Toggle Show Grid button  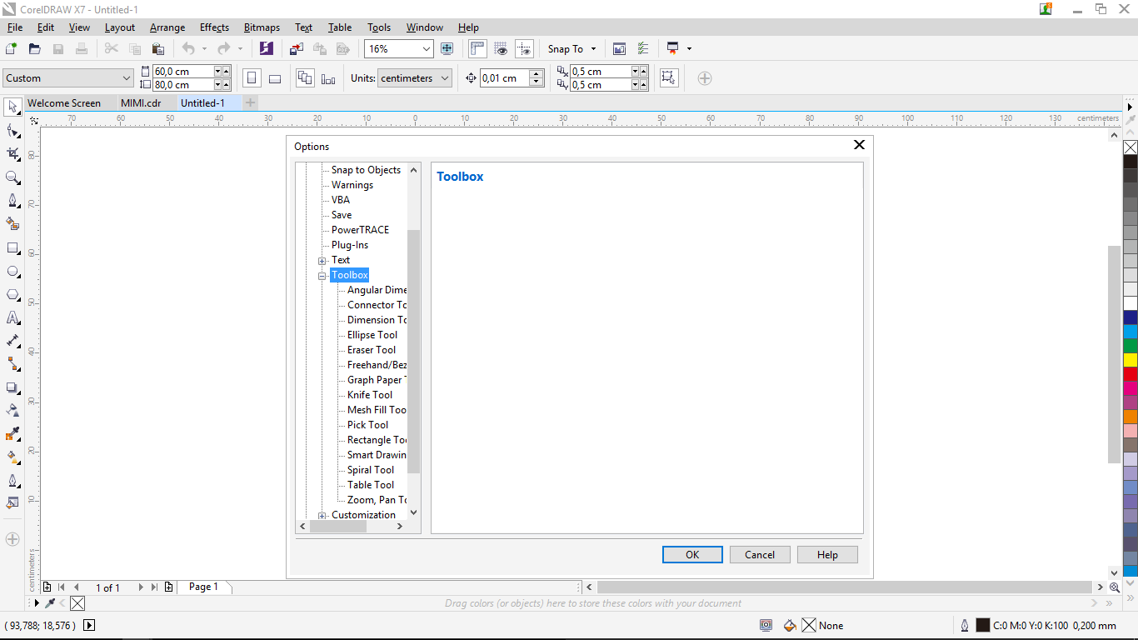[x=501, y=49]
